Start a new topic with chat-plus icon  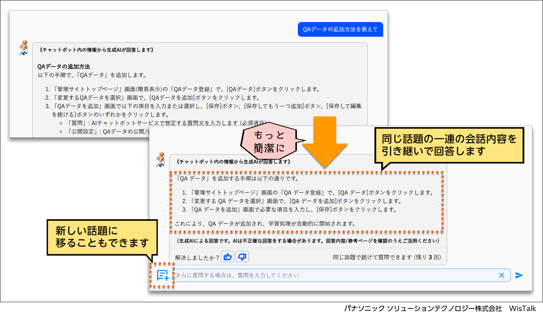pos(163,275)
